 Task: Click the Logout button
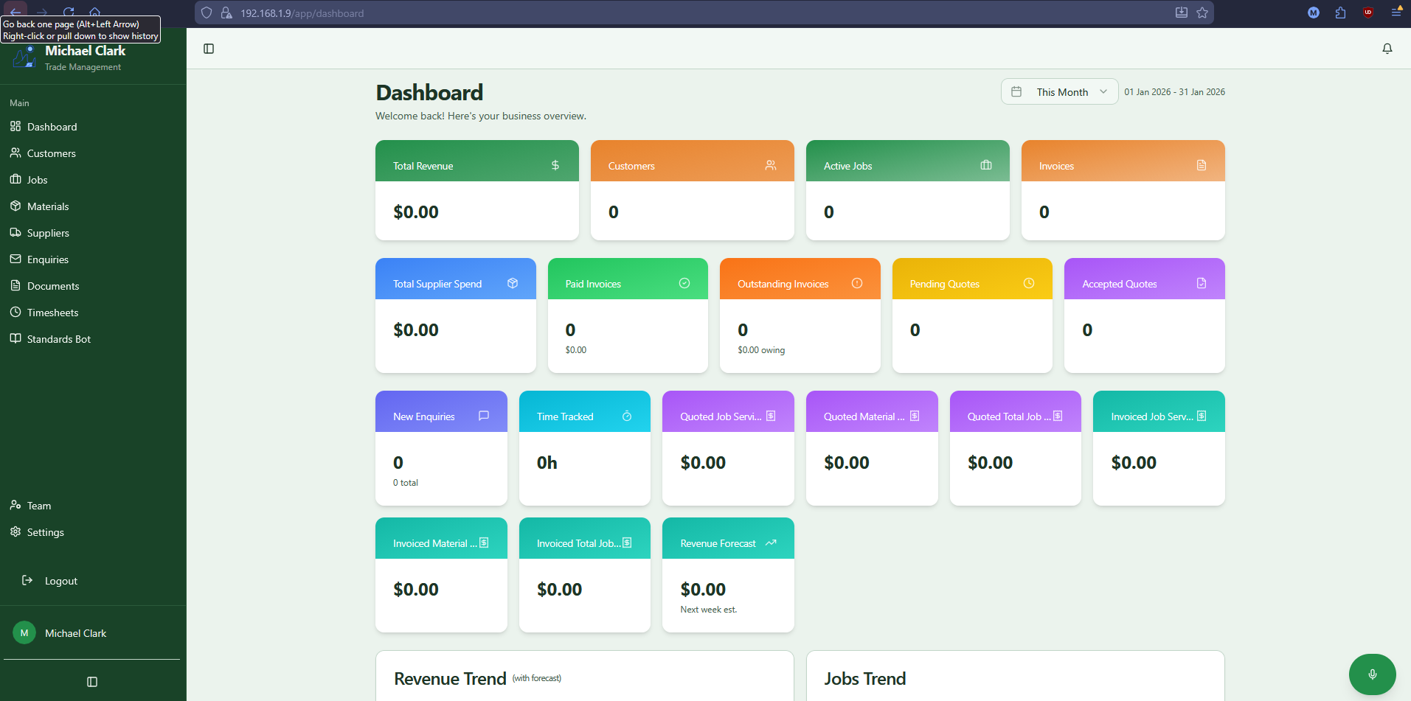click(61, 580)
